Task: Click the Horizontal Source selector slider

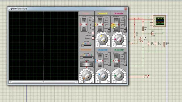Action: [x=86, y=58]
